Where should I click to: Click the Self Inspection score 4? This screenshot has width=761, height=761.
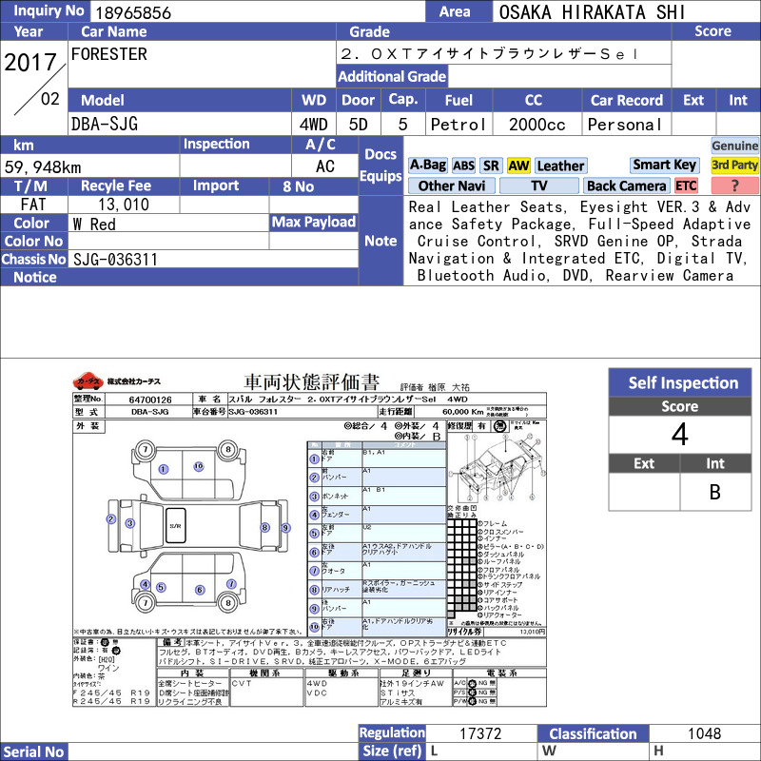[x=679, y=434]
